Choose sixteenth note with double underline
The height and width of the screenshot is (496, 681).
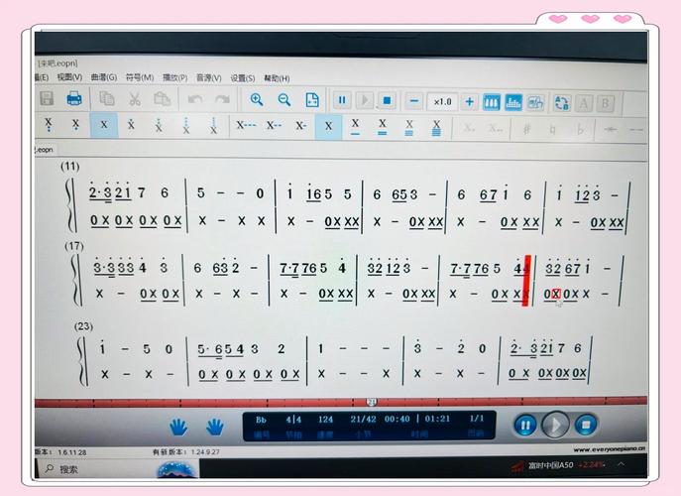coord(383,127)
